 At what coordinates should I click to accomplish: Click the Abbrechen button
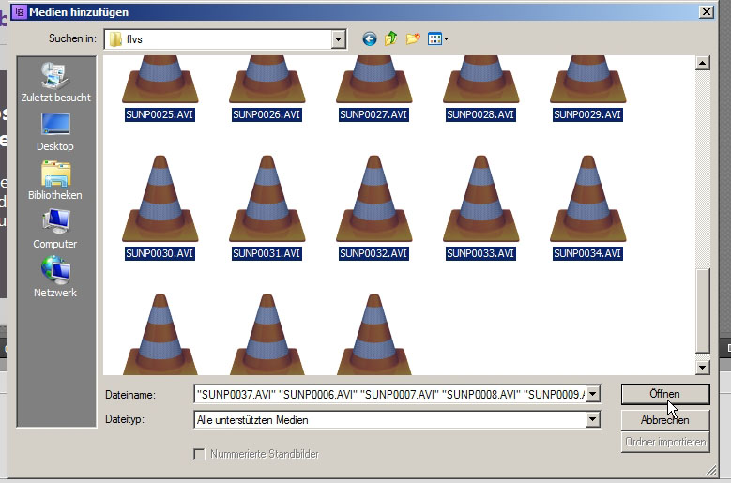[665, 420]
